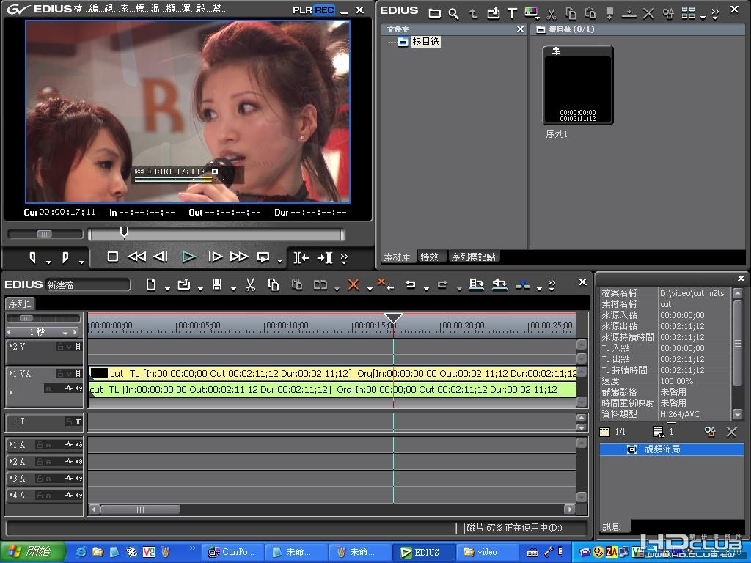Click the scissors Cut icon in timeline toolbar
The width and height of the screenshot is (751, 563).
(x=250, y=284)
